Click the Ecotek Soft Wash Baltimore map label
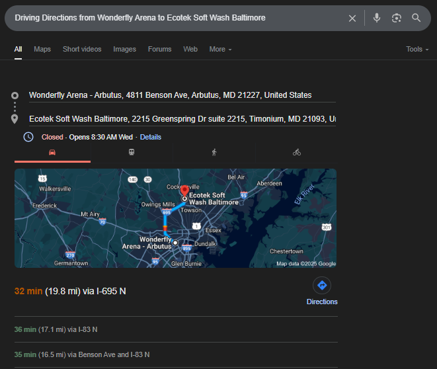437x369 pixels. coord(214,198)
